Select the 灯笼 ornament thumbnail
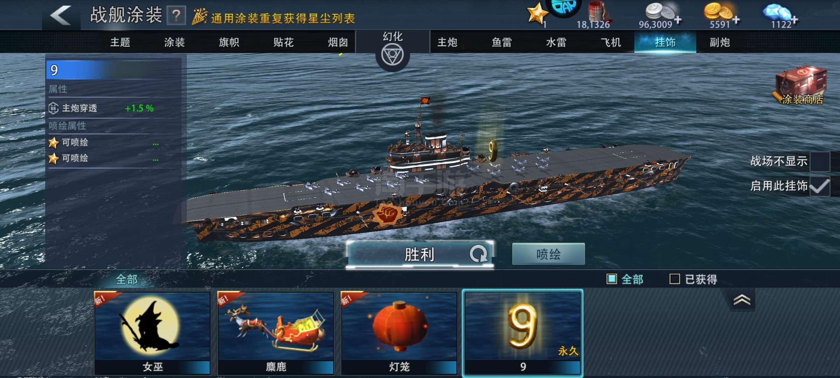Screen dimensions: 840x378 (399, 333)
